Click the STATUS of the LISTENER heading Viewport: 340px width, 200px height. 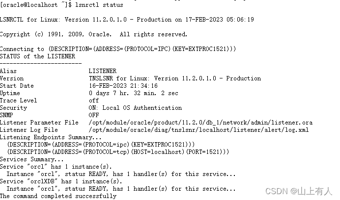[x=37, y=56]
